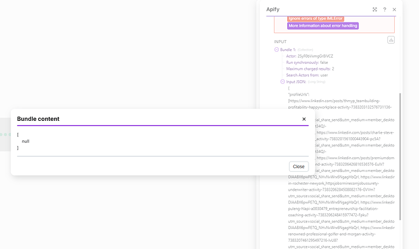The width and height of the screenshot is (419, 249).
Task: Click the renowned-professional-golfer URL line
Action: [x=332, y=234]
